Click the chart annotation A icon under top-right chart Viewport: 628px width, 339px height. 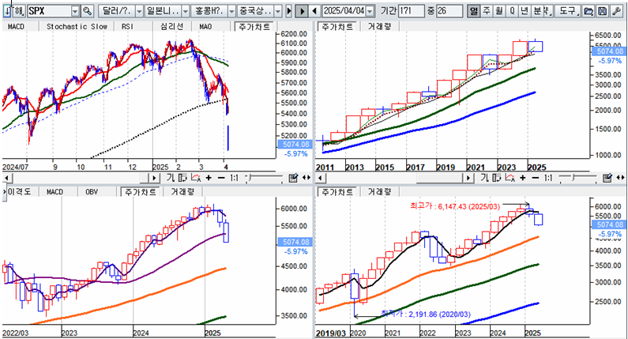pos(510,178)
